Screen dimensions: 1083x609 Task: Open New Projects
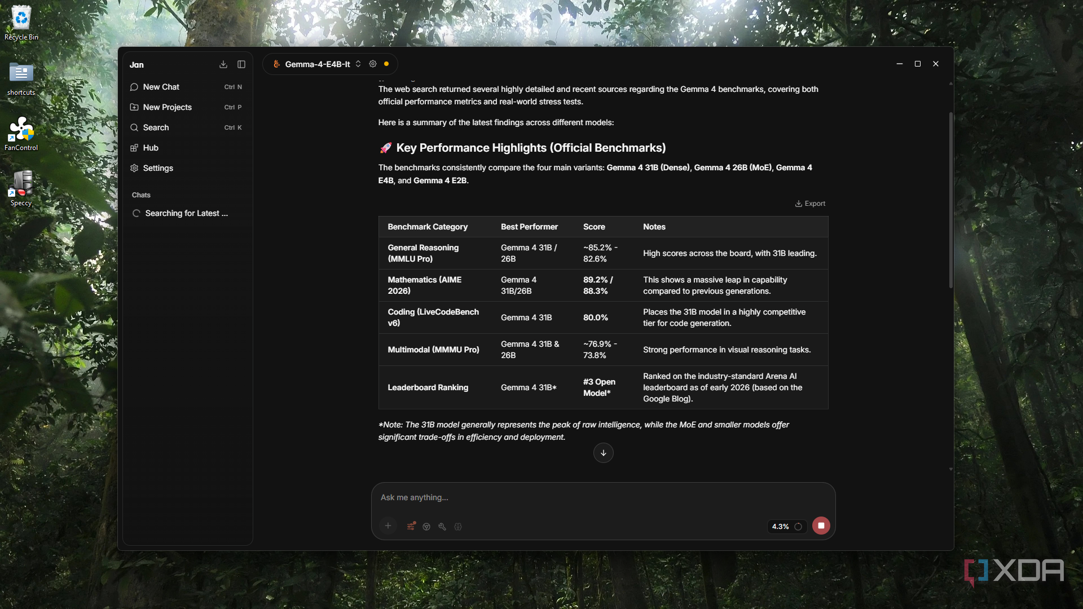tap(188, 107)
